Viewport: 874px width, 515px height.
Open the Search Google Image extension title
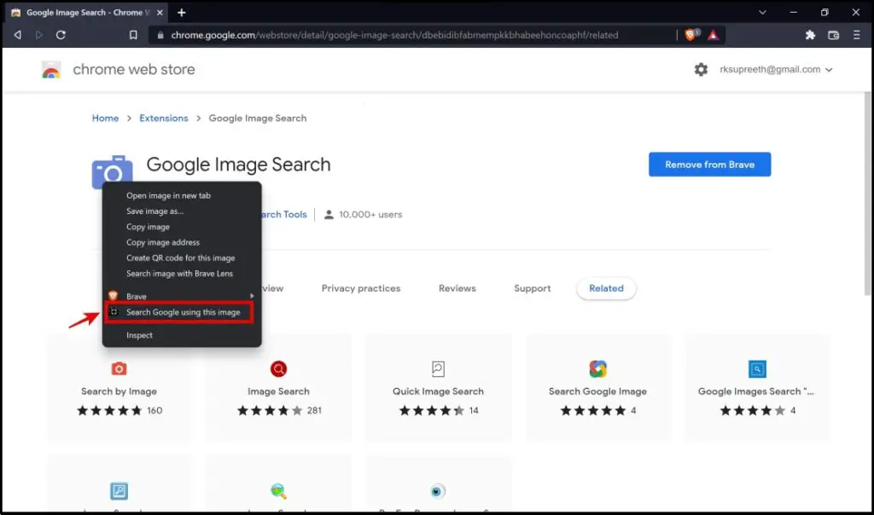point(597,391)
